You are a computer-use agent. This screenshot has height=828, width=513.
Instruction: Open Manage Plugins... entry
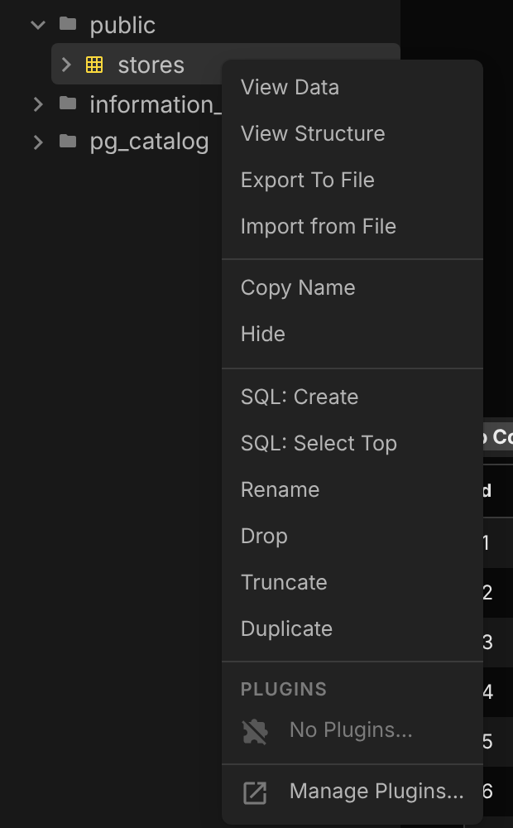click(352, 792)
